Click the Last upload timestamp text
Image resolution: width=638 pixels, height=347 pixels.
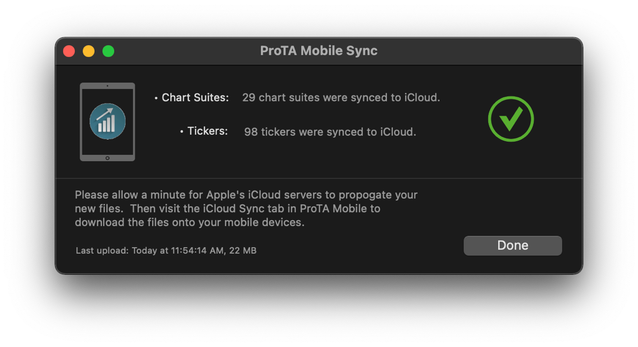coord(150,250)
